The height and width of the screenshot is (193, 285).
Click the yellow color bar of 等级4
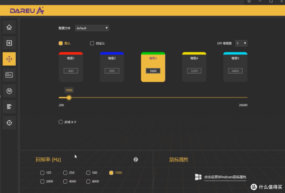point(194,53)
